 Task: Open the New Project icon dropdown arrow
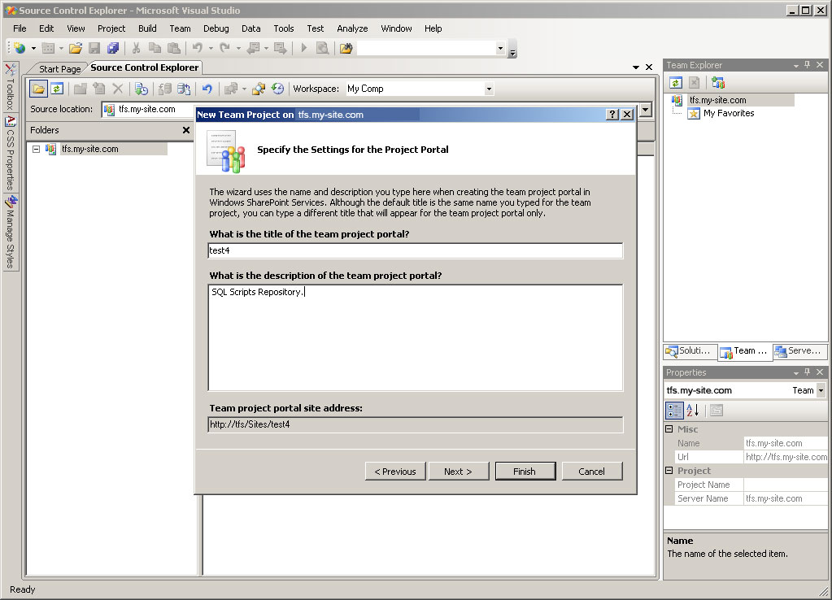[33, 48]
